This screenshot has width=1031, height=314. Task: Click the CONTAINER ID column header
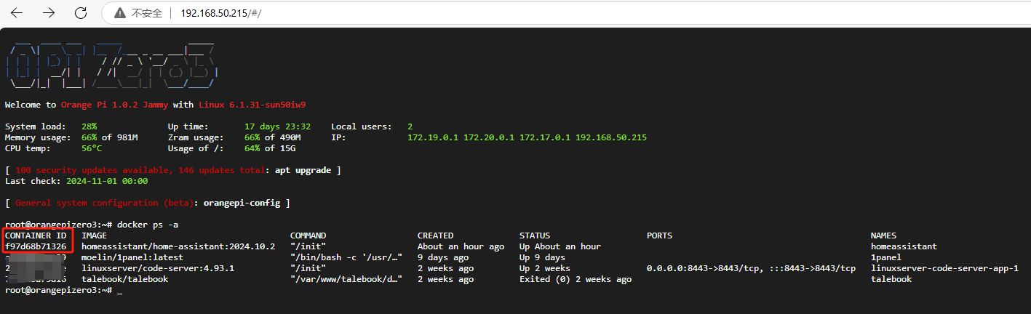click(36, 235)
